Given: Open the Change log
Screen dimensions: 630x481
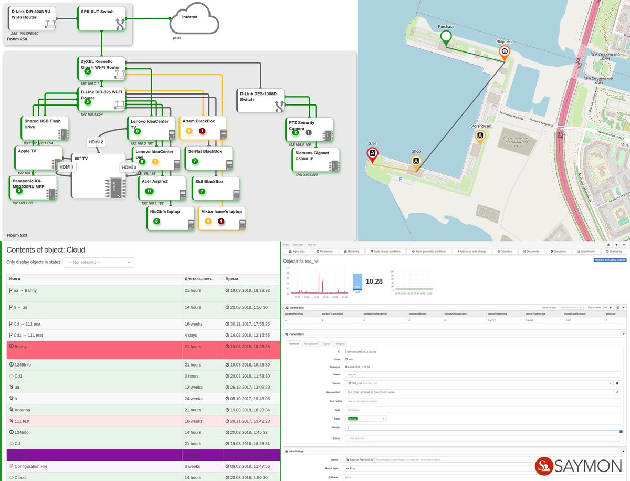Looking at the screenshot, I should pyautogui.click(x=613, y=252).
